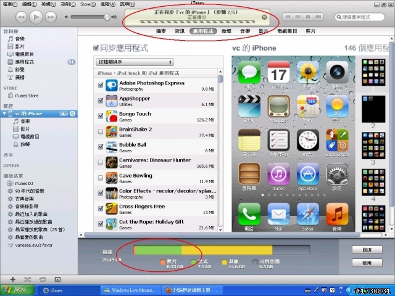
Task: Select the Bongo Touch app icon
Action: [111, 117]
